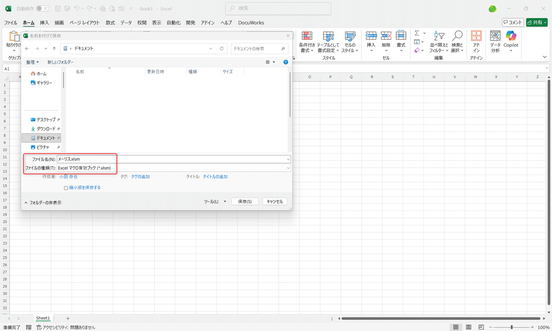Expand the address bar path dropdown
Viewport: 552px width, 331px height.
(x=211, y=48)
